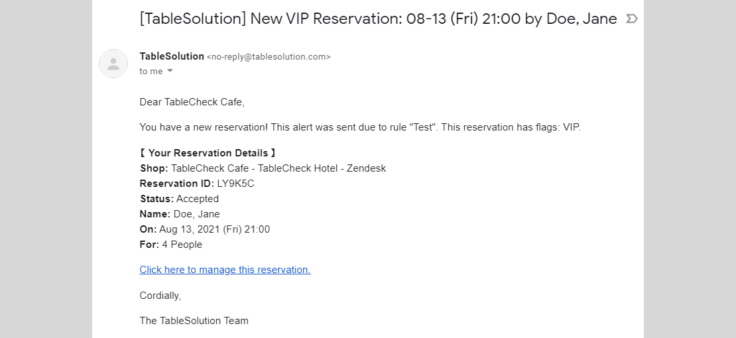Click the Shop line with TableCheck Hotel
This screenshot has height=338, width=736.
263,168
